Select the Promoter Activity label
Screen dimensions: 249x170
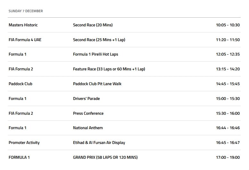click(x=24, y=143)
